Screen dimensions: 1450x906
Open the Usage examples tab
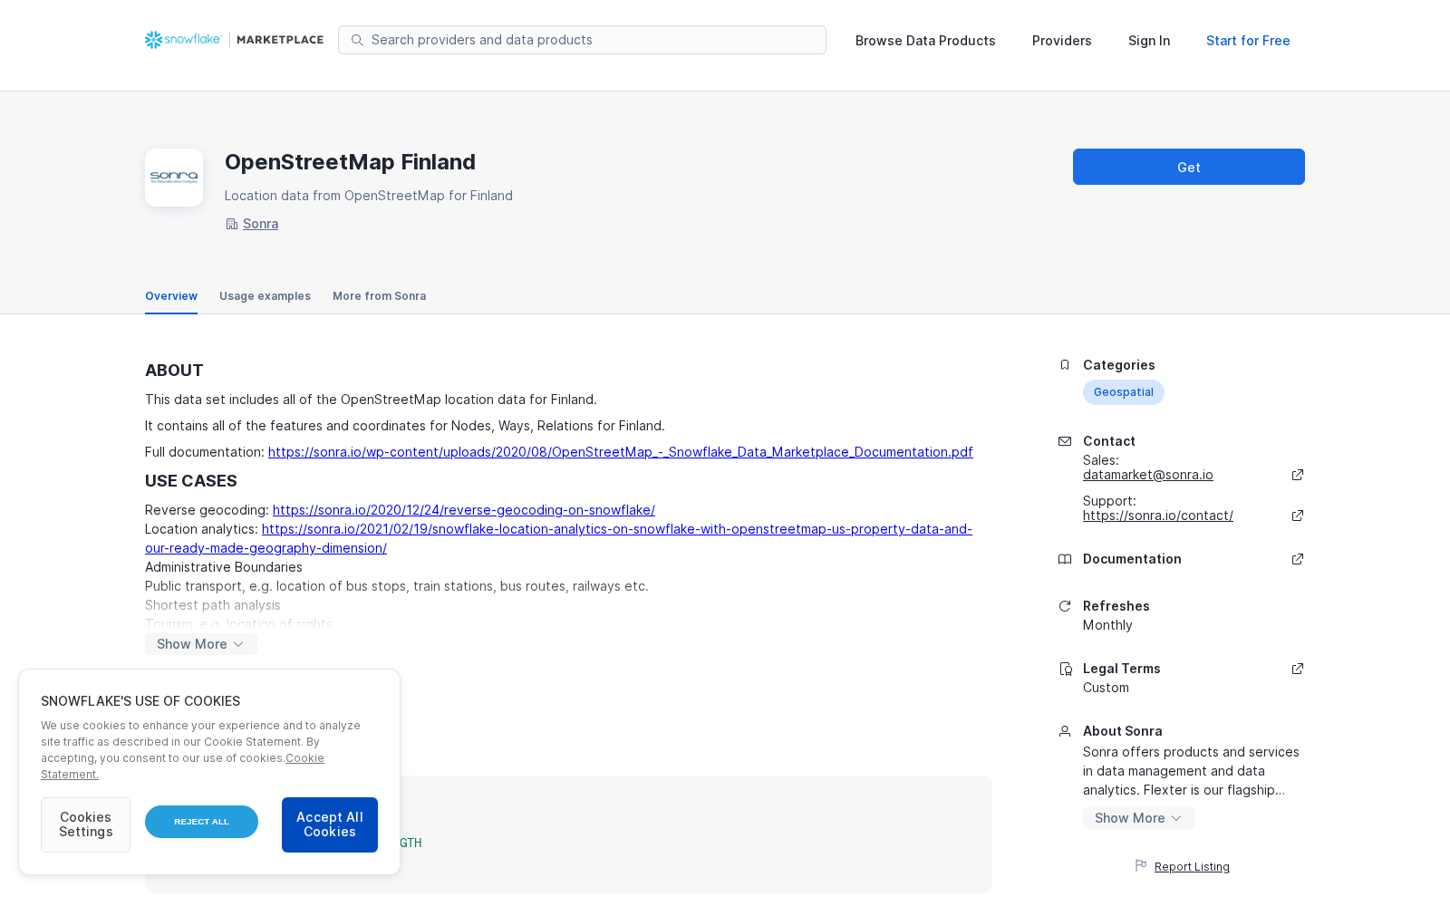265,296
